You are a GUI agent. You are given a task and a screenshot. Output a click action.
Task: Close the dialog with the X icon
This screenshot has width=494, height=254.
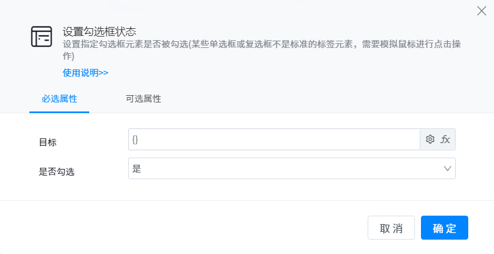coord(481,11)
